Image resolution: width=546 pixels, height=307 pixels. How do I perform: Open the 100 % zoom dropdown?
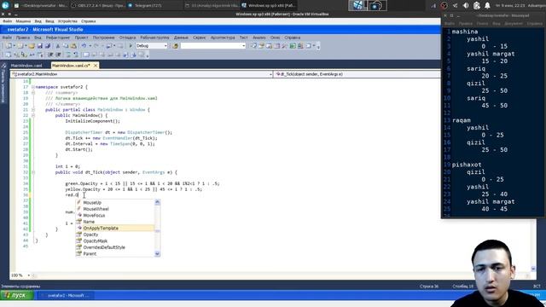pos(28,275)
